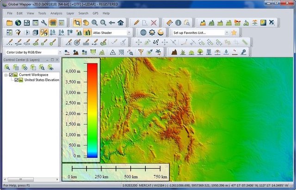Toggle the United States Elevation layer checkbox

click(x=17, y=80)
